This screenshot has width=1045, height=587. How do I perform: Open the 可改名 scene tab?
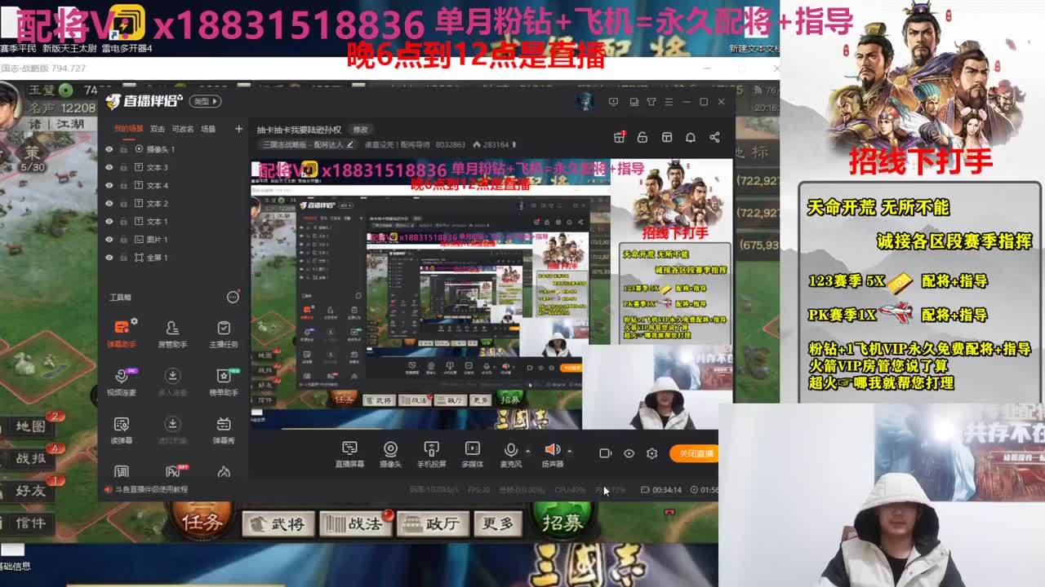click(x=183, y=129)
